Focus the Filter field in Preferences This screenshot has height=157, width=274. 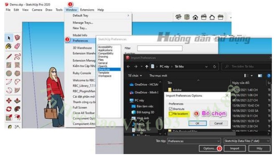click(160, 48)
